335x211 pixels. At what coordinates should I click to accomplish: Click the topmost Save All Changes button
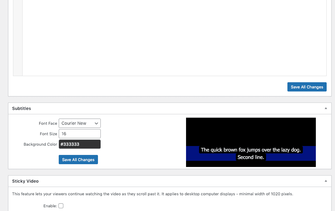tap(307, 87)
